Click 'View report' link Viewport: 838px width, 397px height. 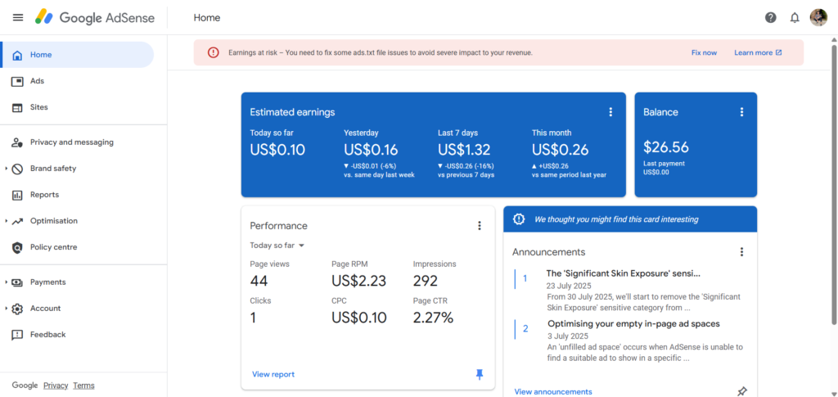pos(273,375)
